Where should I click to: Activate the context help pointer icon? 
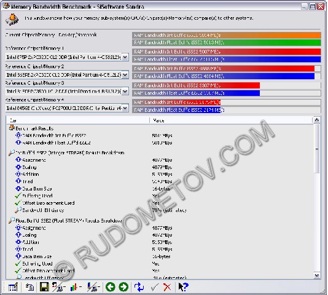point(183,287)
